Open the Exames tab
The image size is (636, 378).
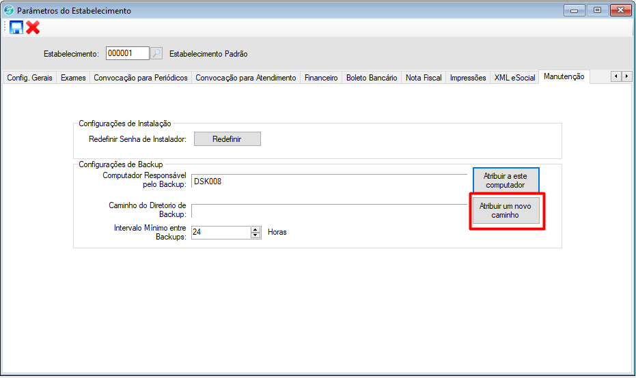point(73,78)
